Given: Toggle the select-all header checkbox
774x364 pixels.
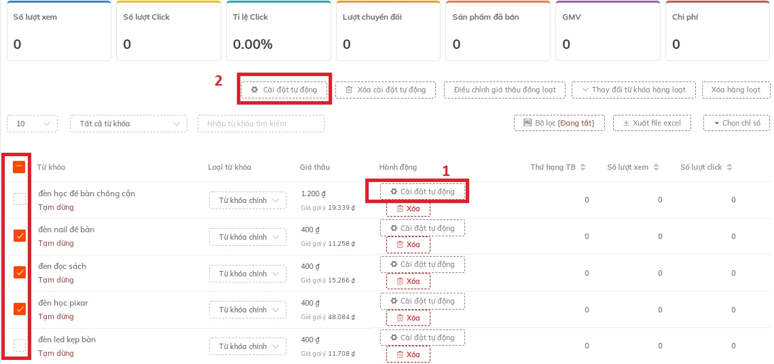Looking at the screenshot, I should [19, 167].
